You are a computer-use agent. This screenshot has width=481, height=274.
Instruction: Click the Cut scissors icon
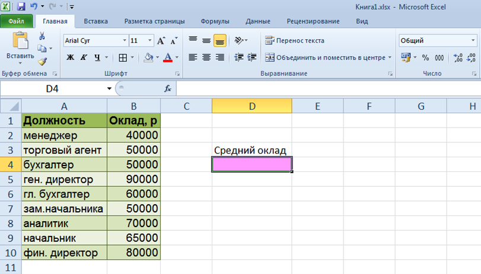click(x=42, y=36)
